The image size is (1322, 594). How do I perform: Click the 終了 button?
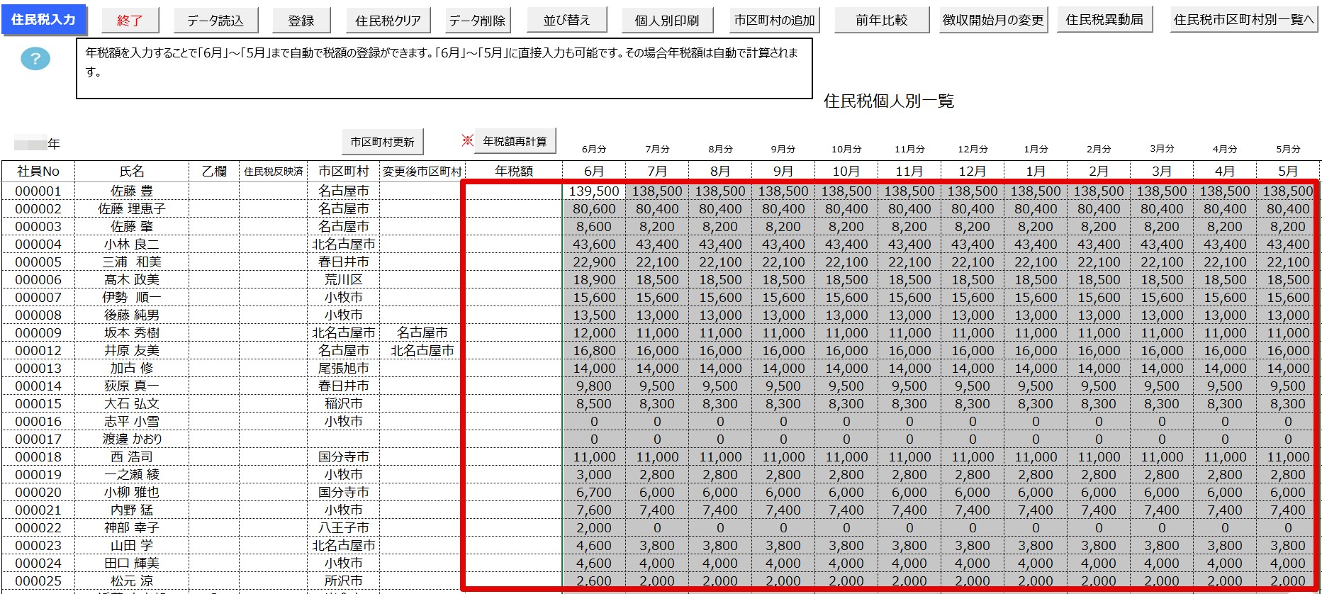click(x=130, y=21)
